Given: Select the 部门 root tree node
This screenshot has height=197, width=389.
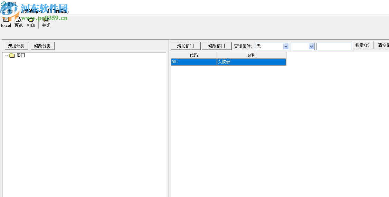Looking at the screenshot, I should tap(21, 56).
